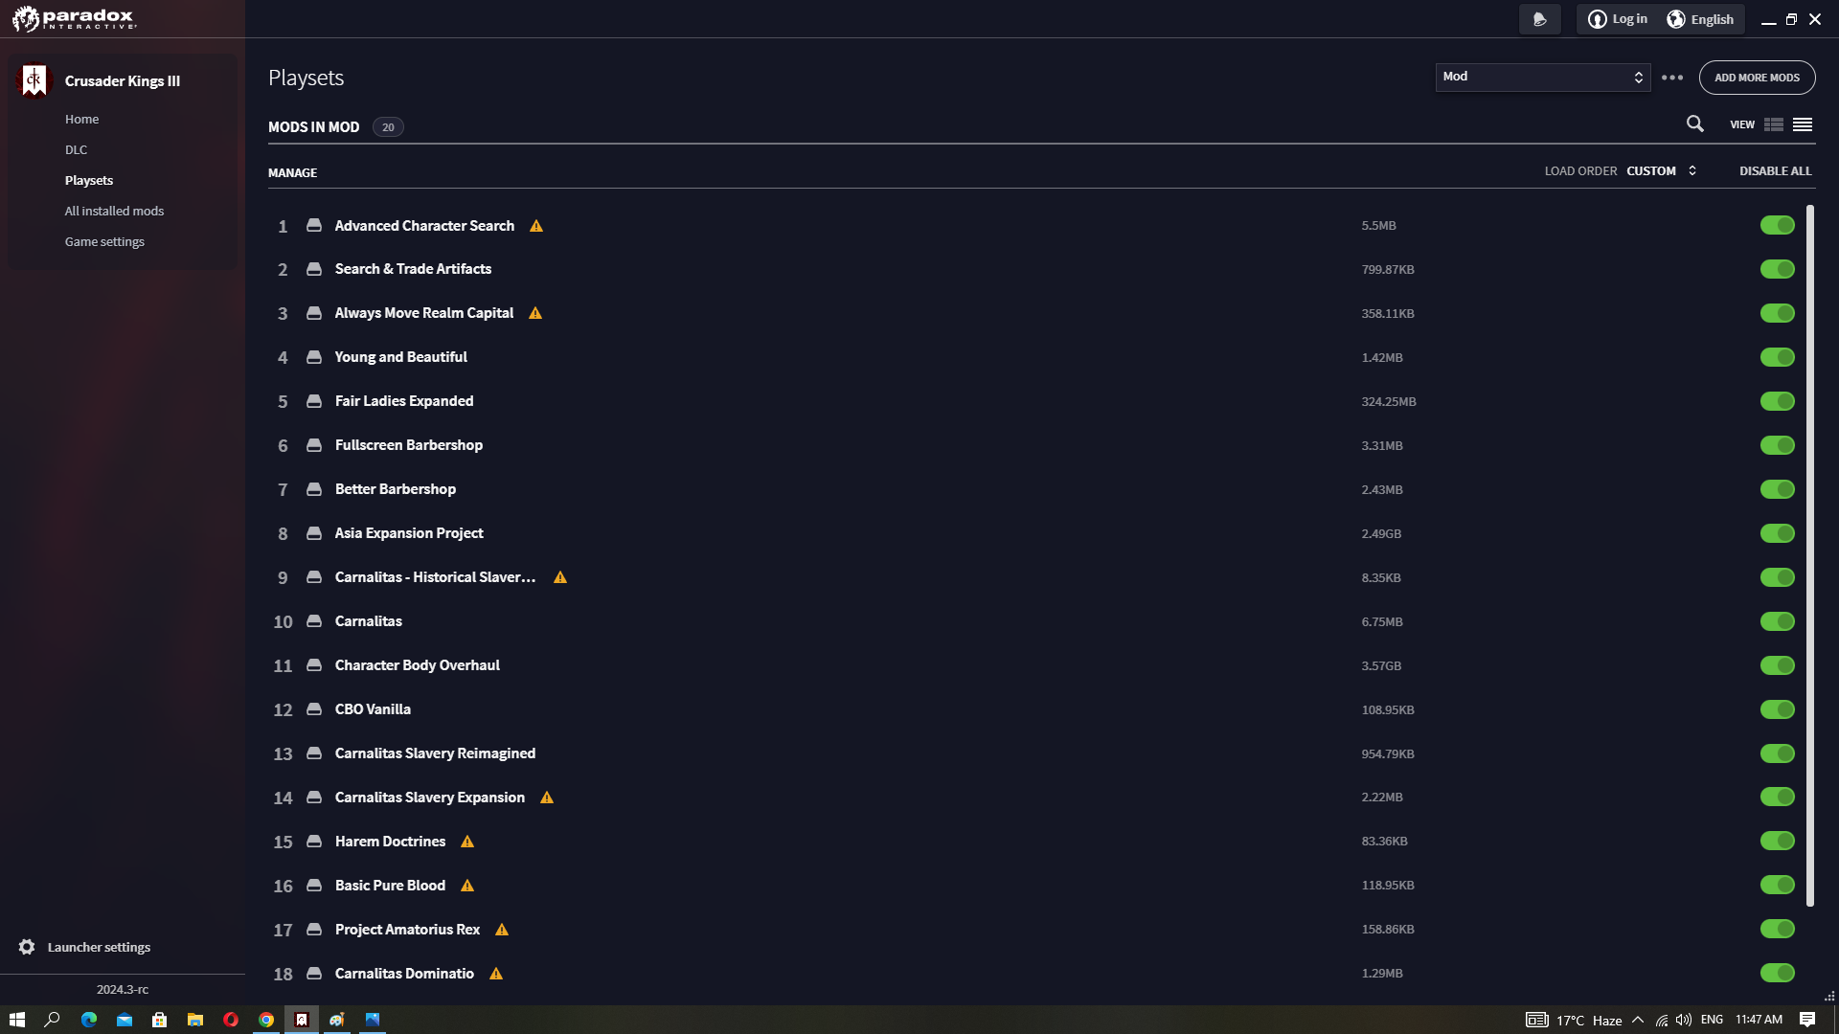Open the Game settings menu item
1839x1034 pixels.
[104, 241]
